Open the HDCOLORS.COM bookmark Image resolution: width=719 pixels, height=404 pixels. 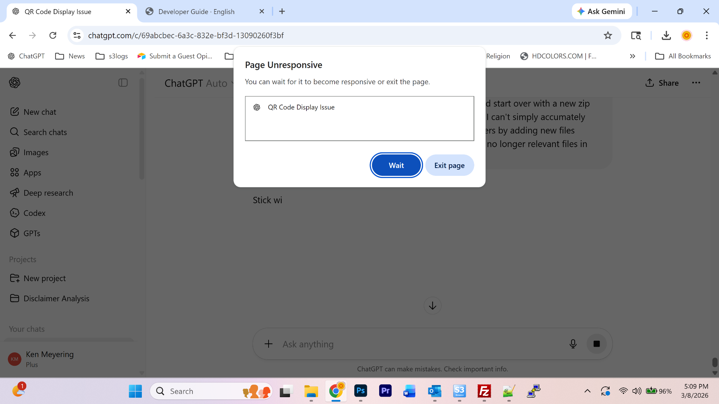tap(558, 56)
